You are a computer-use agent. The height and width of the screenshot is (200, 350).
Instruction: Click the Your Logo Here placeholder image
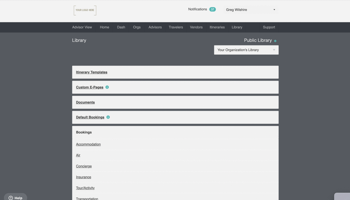point(85,10)
